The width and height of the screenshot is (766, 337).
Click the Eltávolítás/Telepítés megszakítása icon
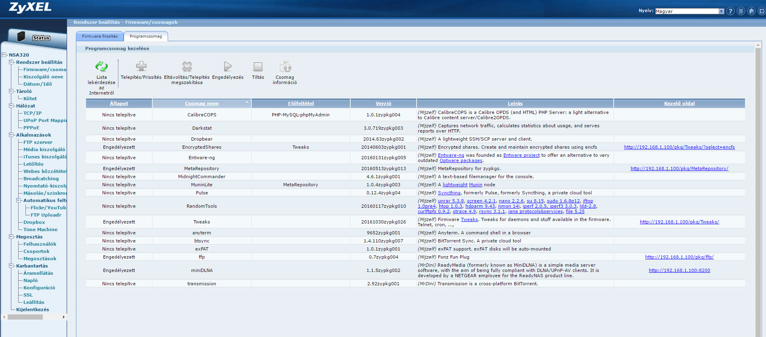pyautogui.click(x=187, y=66)
